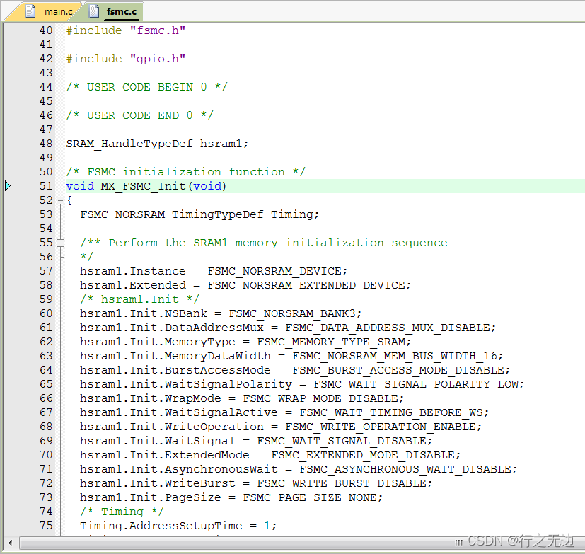
Task: Click the horizontal scrollbar track
Action: pyautogui.click(x=302, y=543)
